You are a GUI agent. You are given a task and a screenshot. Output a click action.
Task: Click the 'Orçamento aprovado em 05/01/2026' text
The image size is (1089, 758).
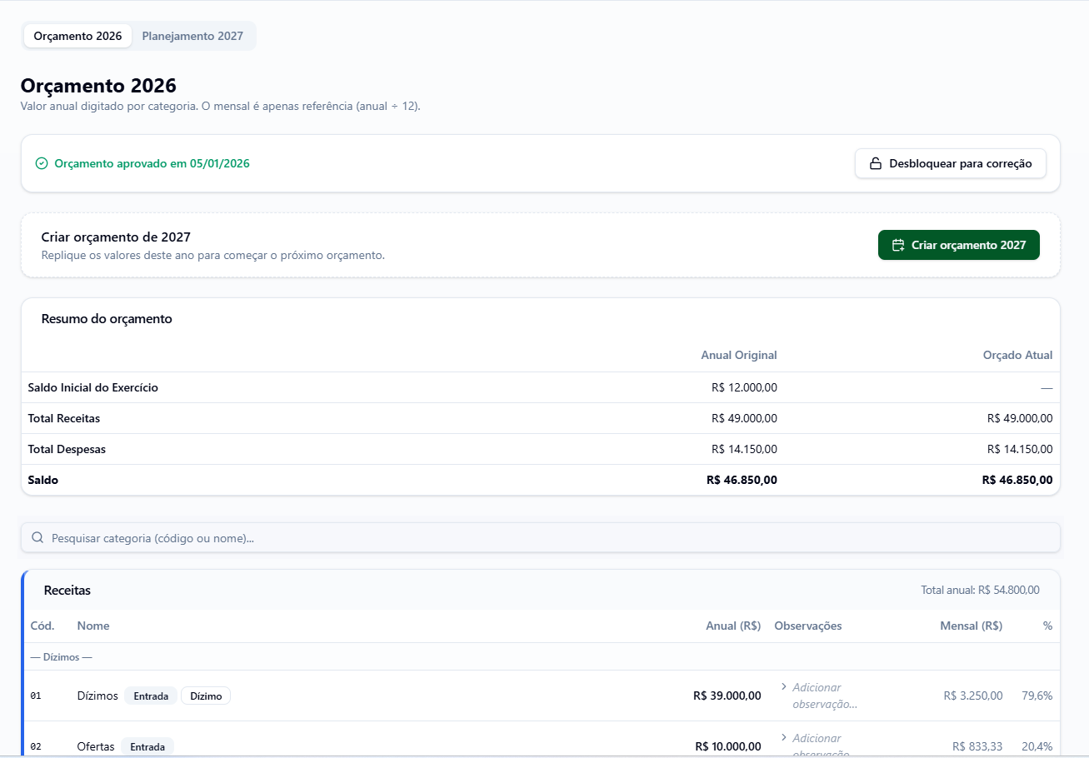(x=152, y=163)
